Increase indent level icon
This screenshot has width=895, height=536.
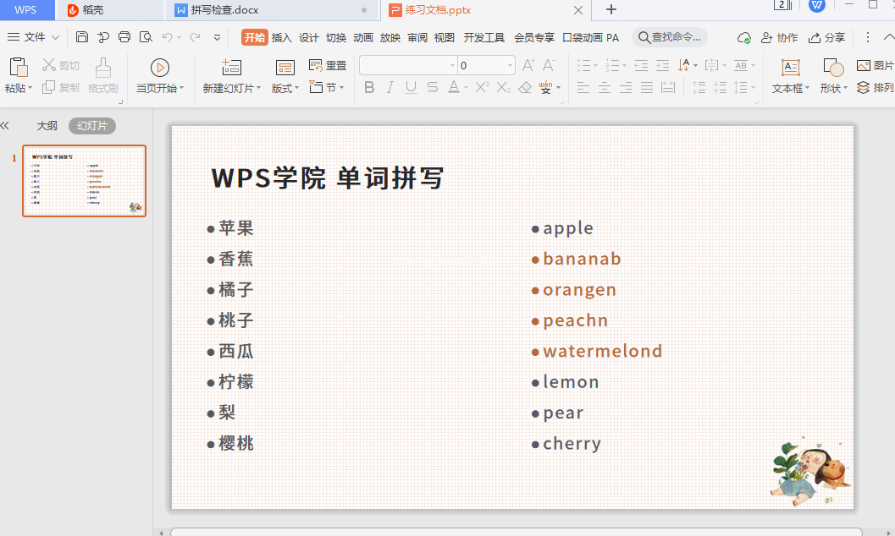(x=662, y=65)
